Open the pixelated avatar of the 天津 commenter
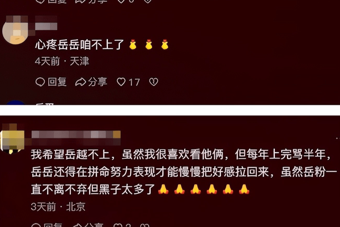 (15, 30)
